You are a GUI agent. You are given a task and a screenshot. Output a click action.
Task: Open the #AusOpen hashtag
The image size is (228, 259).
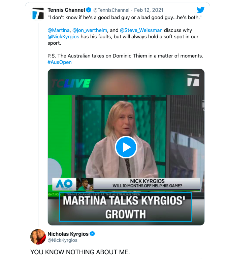point(60,62)
